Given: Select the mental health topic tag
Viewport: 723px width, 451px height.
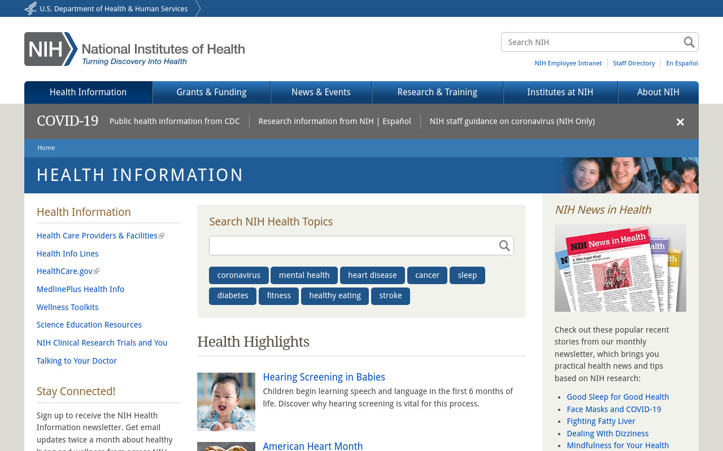Looking at the screenshot, I should 304,275.
